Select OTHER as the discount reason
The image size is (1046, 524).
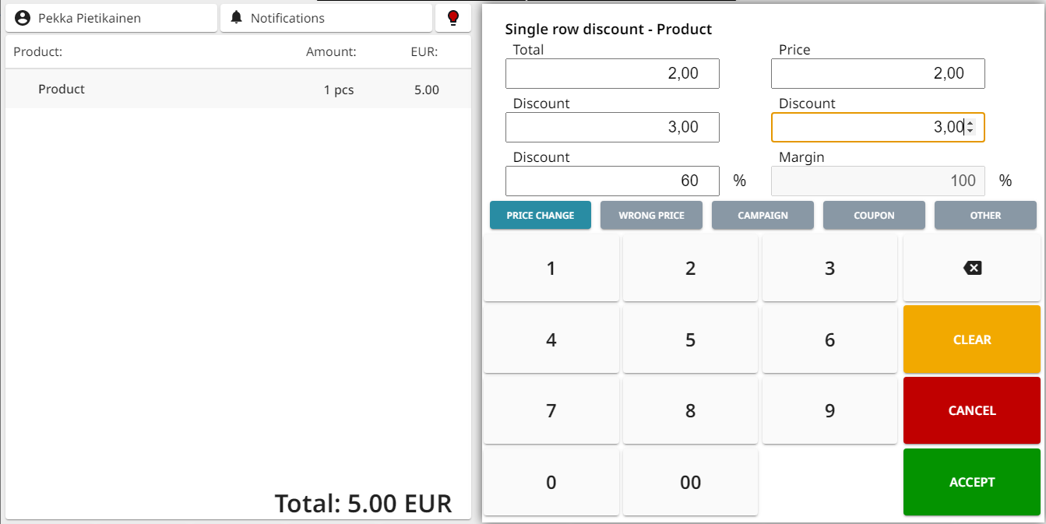click(x=985, y=215)
